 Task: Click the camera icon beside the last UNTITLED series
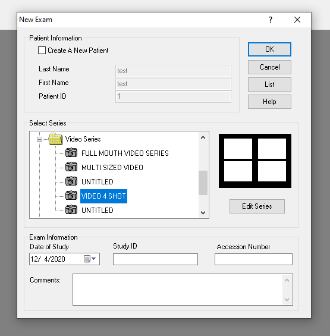pyautogui.click(x=71, y=210)
